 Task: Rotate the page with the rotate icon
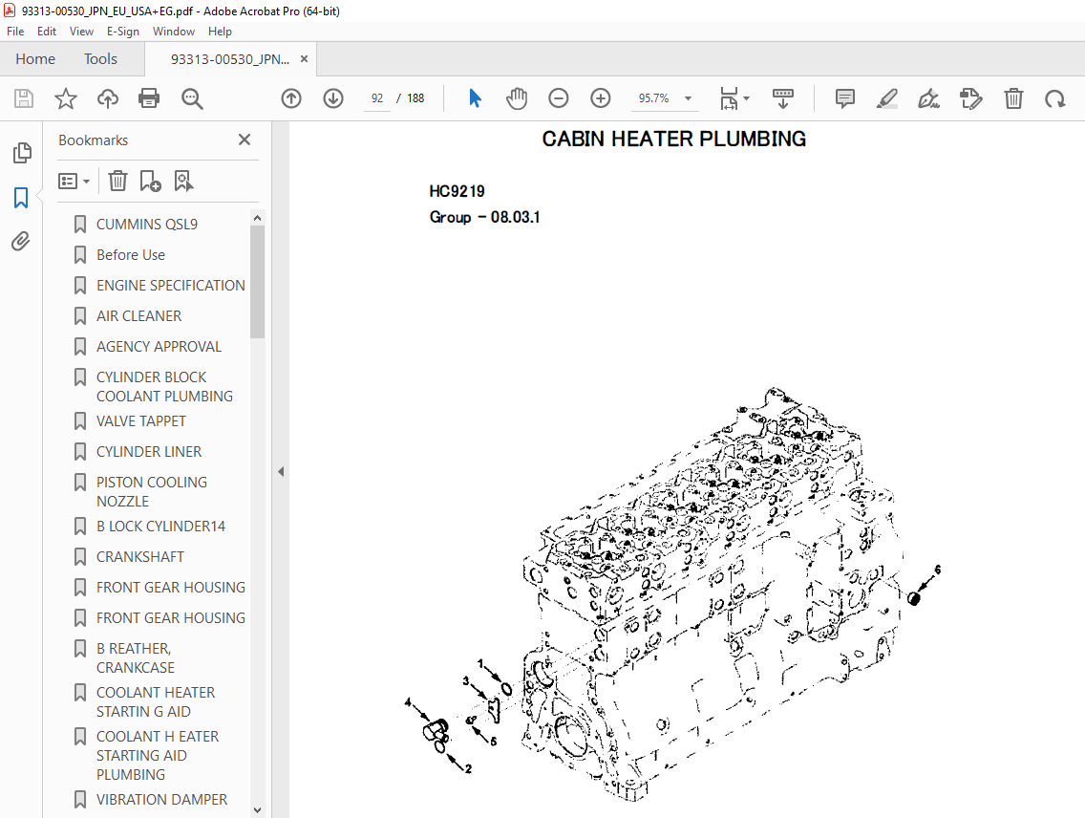point(1055,98)
